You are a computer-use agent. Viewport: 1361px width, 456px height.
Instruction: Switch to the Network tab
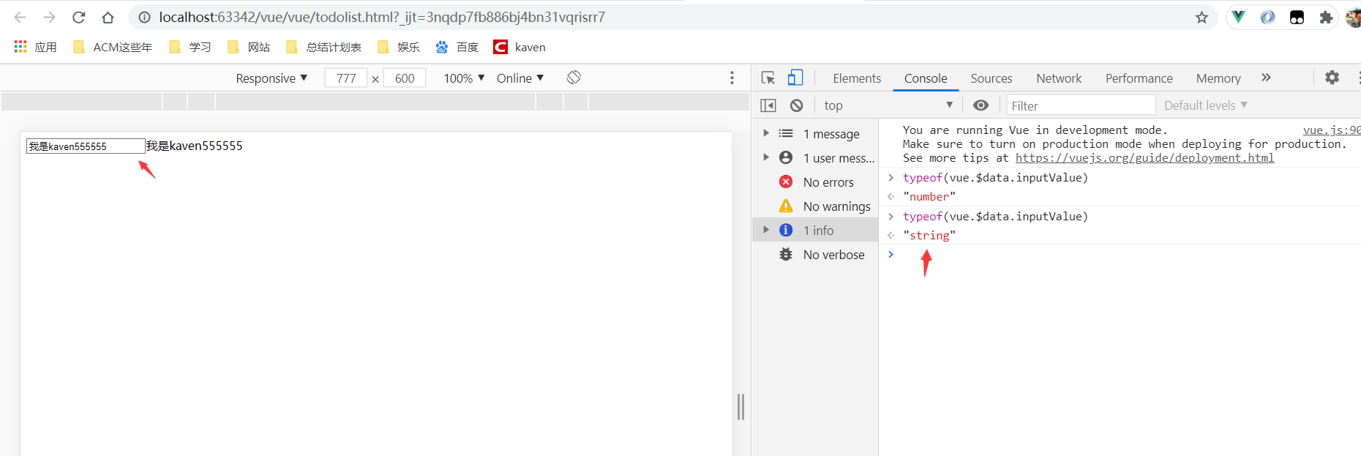coord(1059,78)
